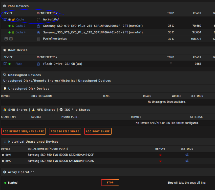Screen dimensions: 215x190
Task: Click the ISO File Shares disc icon
Action: click(61, 109)
